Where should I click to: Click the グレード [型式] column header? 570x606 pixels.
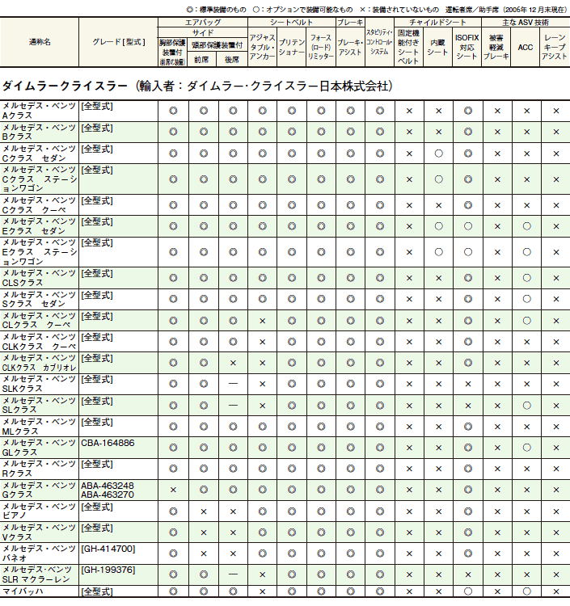pyautogui.click(x=118, y=42)
